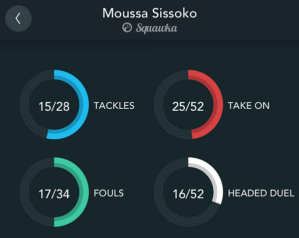Open the TAKE ON stat label
The width and height of the screenshot is (299, 238).
[249, 106]
